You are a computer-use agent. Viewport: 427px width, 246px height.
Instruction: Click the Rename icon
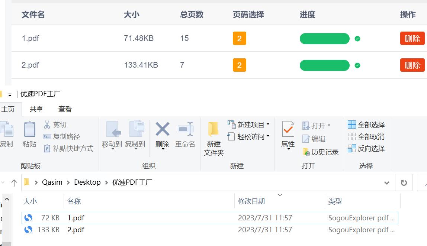[186, 136]
